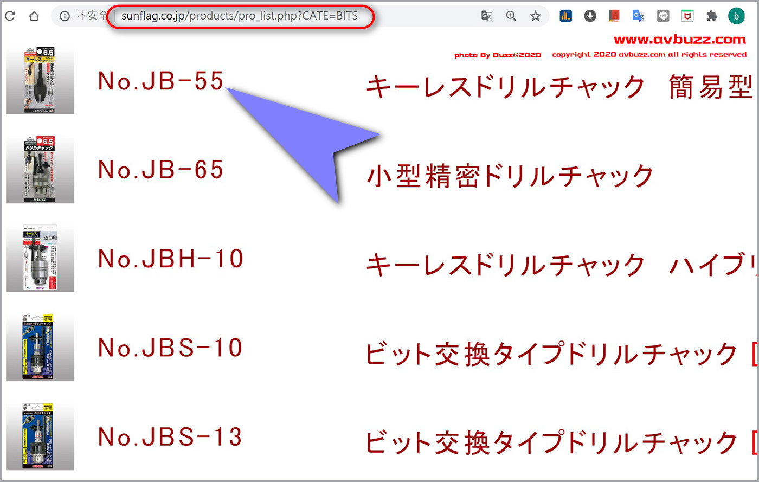Click the JB-65 drill chuck thumbnail

pyautogui.click(x=40, y=169)
